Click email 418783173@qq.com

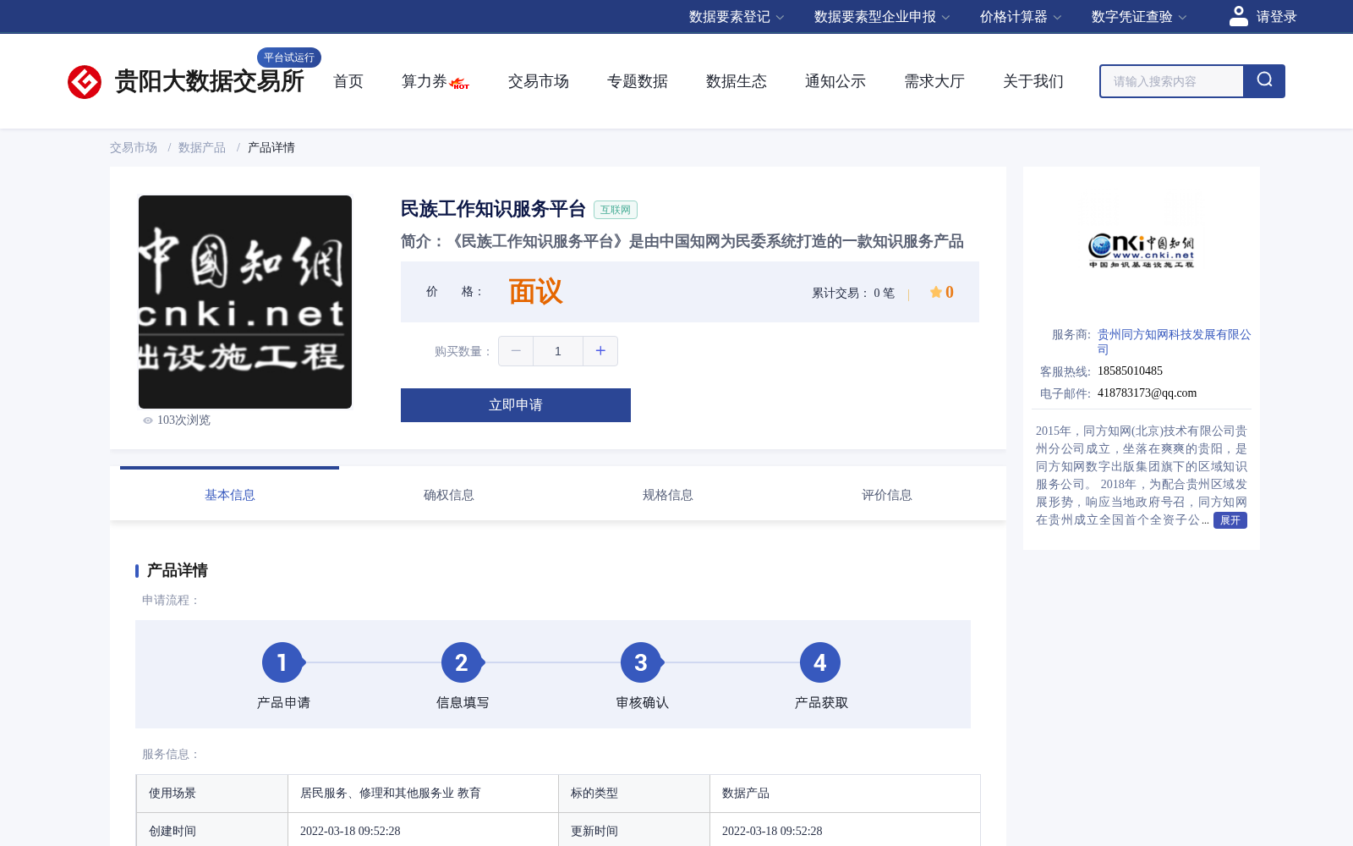tap(1147, 393)
